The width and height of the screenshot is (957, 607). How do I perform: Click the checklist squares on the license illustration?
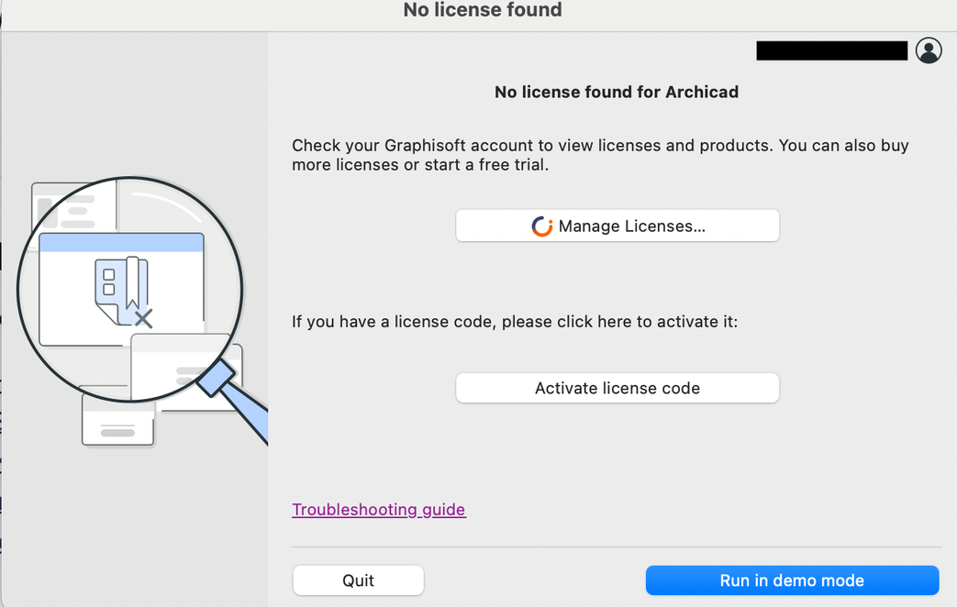click(109, 282)
